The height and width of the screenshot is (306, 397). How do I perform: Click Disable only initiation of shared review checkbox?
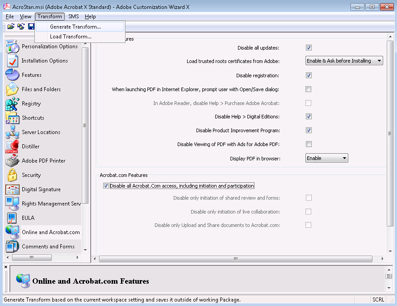(309, 197)
